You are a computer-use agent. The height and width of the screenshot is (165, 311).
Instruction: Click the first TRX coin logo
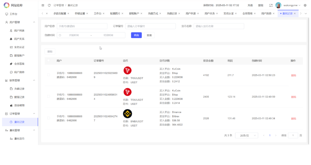coord(128,70)
